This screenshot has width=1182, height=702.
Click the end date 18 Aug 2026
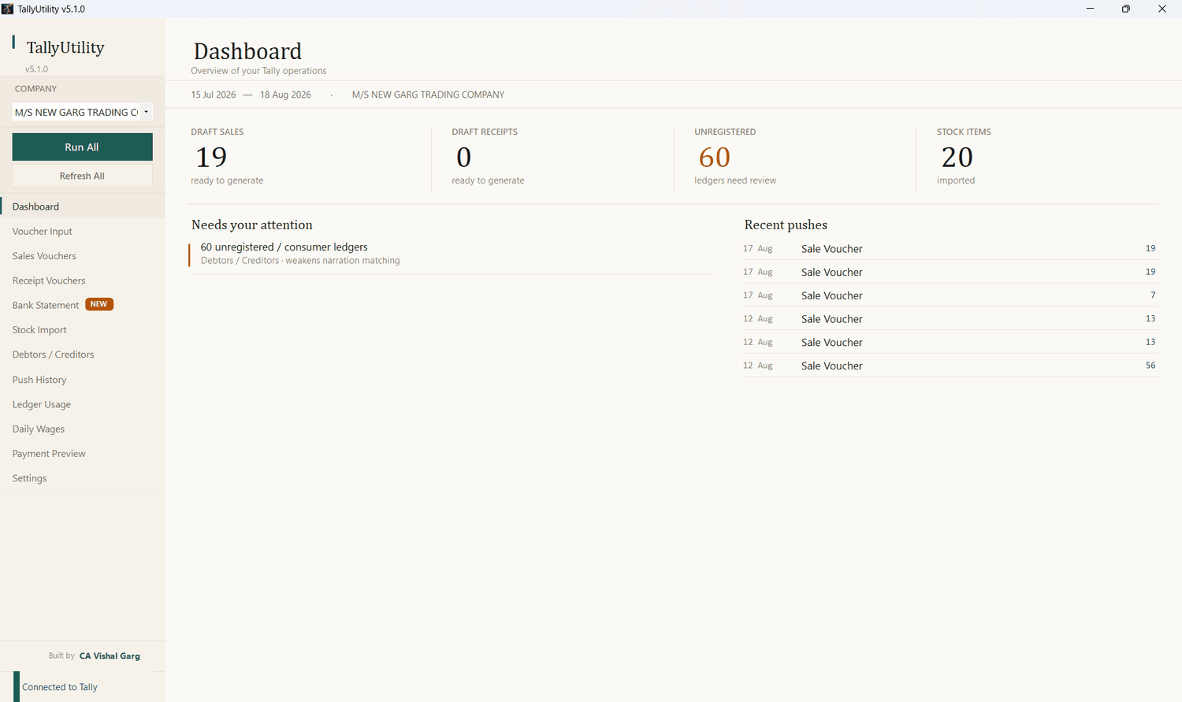coord(285,95)
